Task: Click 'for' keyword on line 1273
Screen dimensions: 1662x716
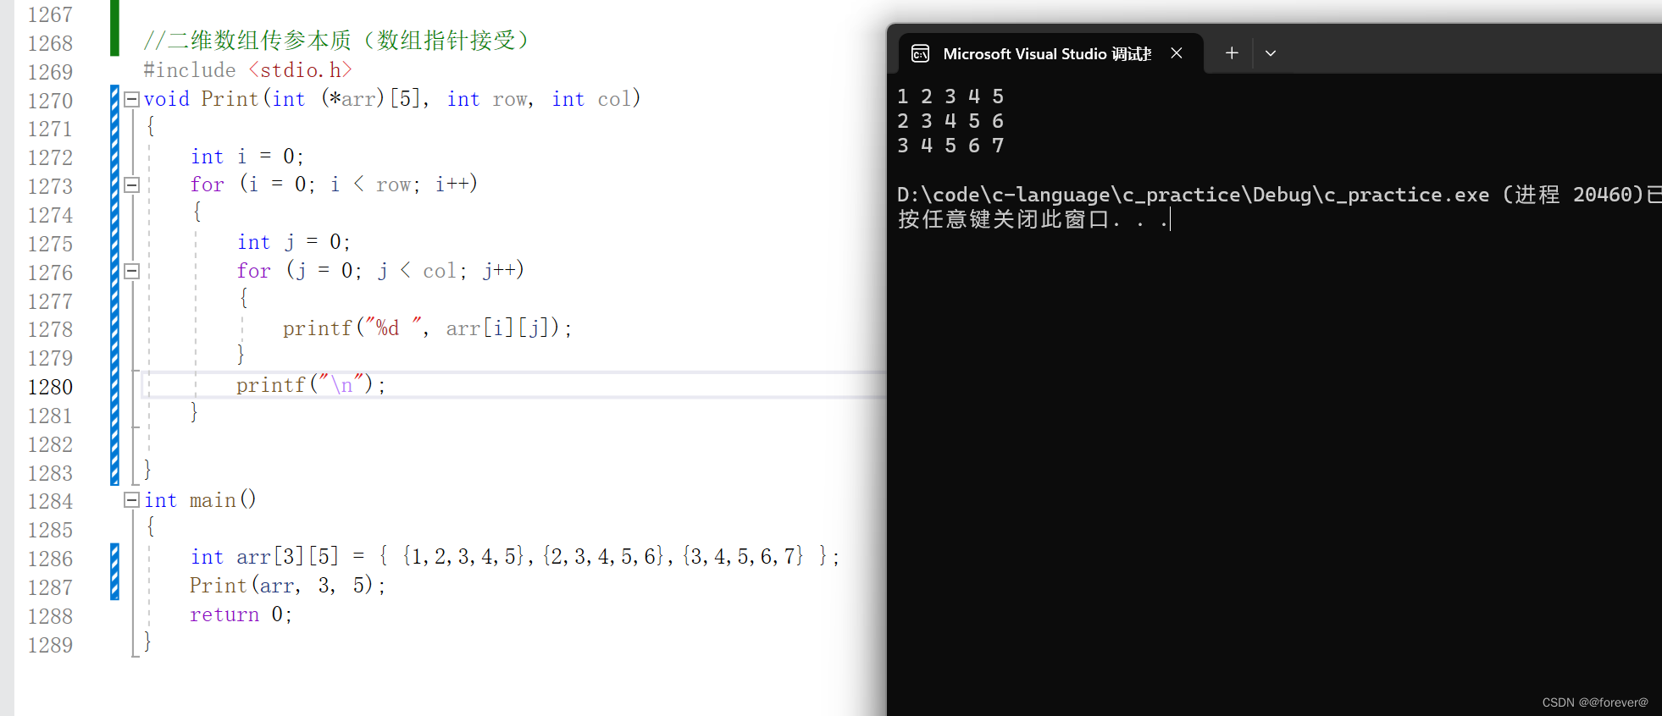Action: pyautogui.click(x=208, y=185)
